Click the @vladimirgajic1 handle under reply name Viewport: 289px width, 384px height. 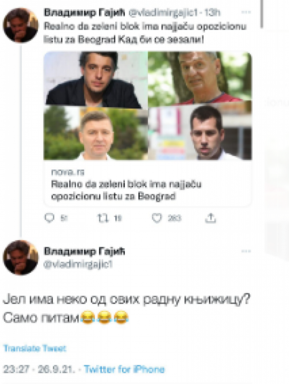(78, 264)
